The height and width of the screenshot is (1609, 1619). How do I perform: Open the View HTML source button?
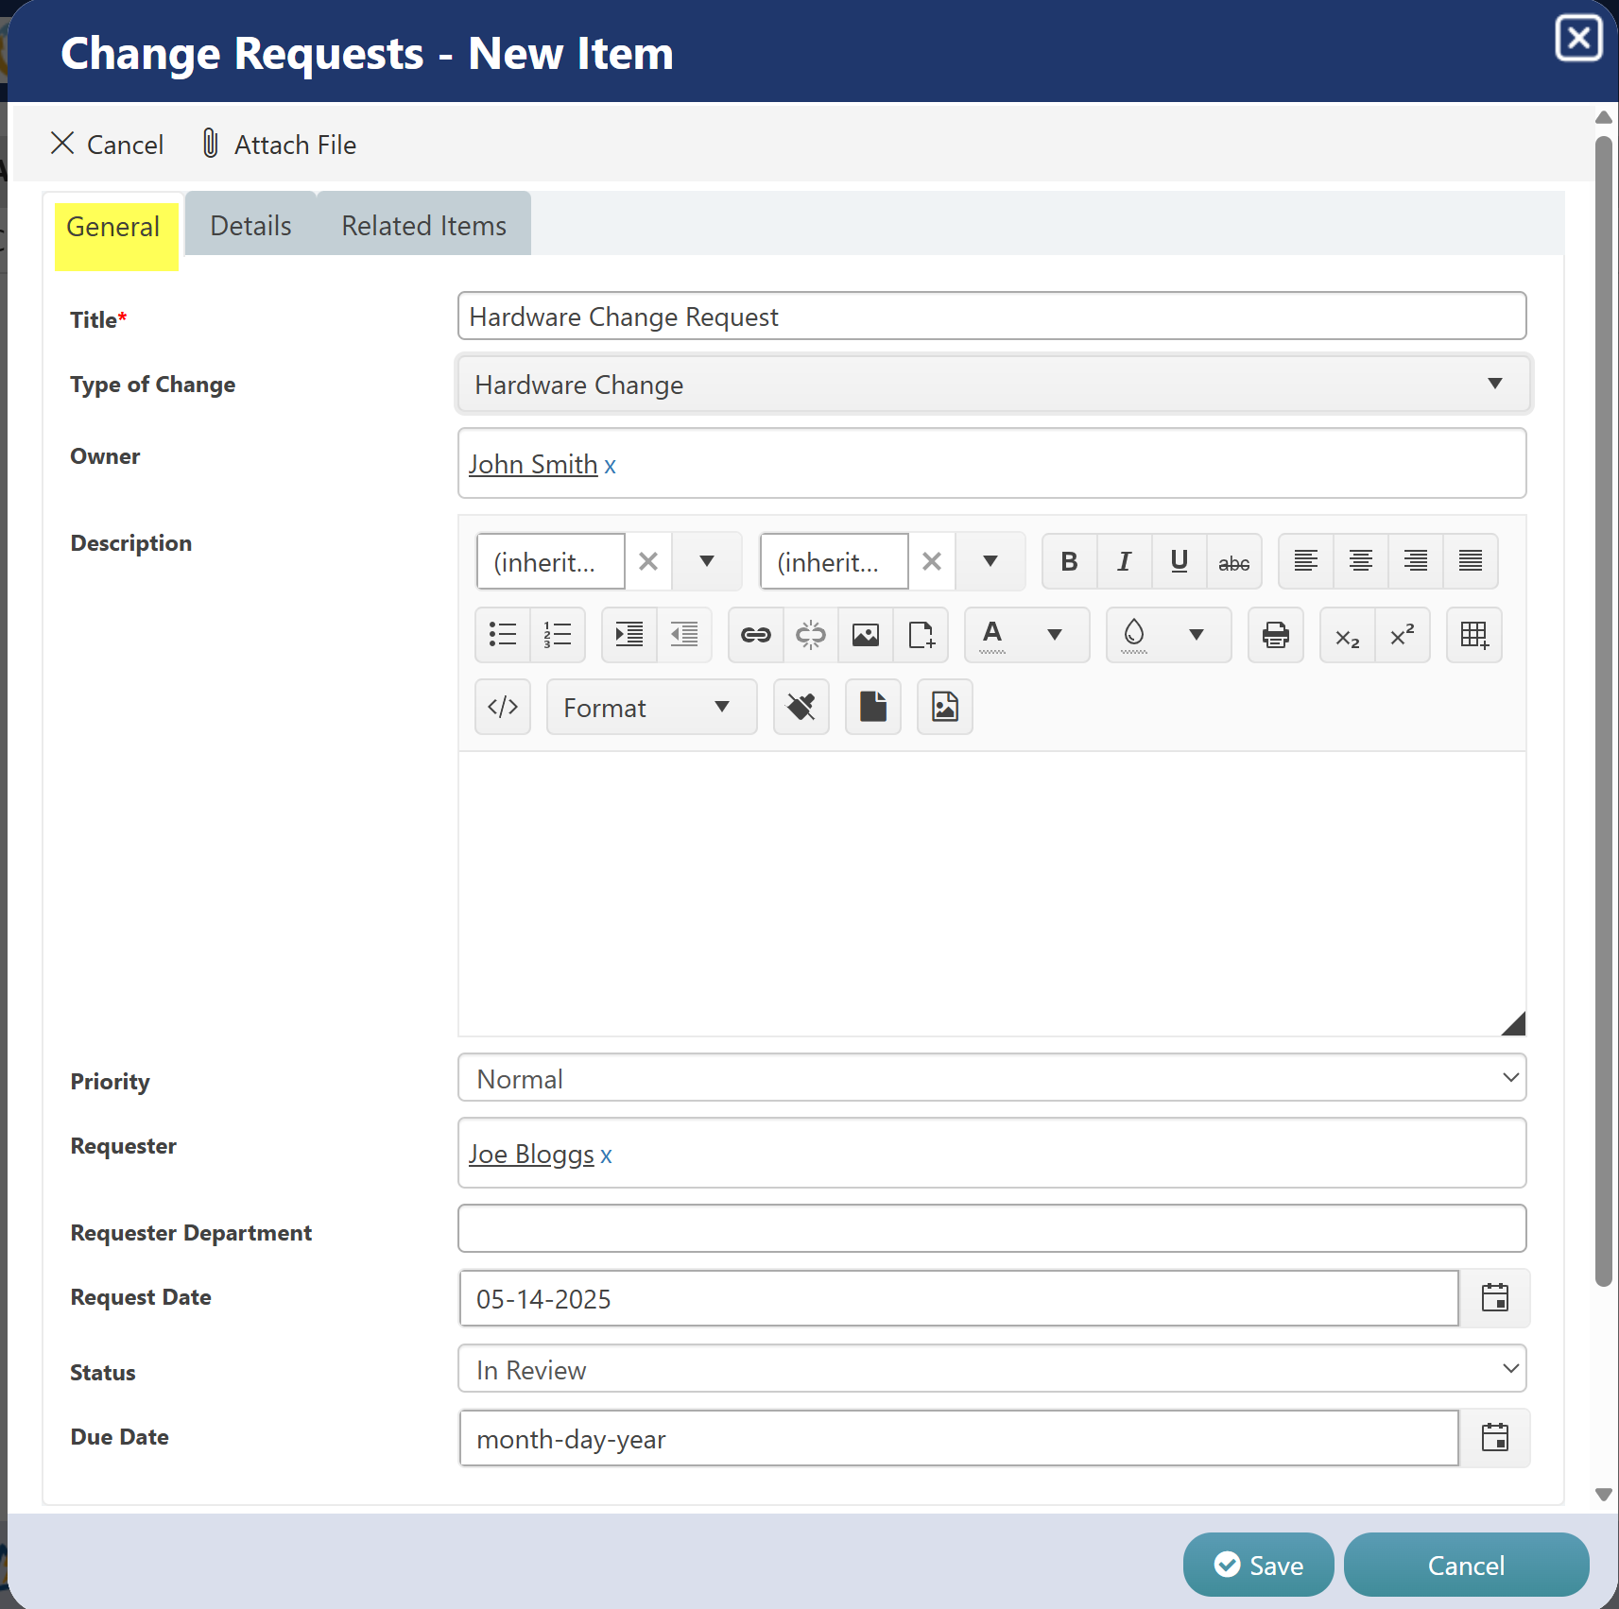click(x=503, y=707)
